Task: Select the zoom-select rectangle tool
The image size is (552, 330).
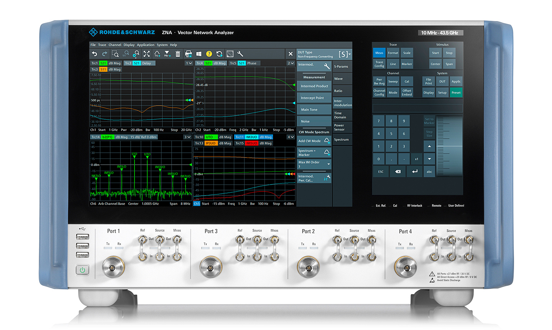Action: 115,54
